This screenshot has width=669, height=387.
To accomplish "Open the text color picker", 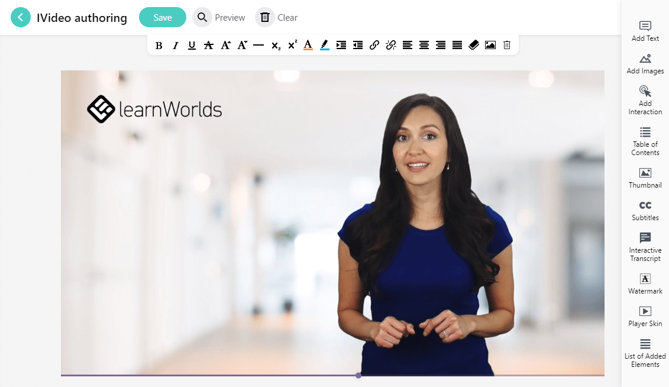I will click(308, 44).
